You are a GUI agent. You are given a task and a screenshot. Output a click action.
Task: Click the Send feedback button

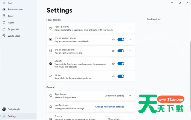154,19
